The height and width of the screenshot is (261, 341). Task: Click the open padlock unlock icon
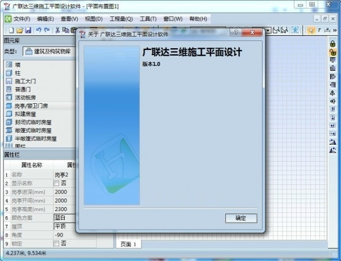pyautogui.click(x=332, y=52)
